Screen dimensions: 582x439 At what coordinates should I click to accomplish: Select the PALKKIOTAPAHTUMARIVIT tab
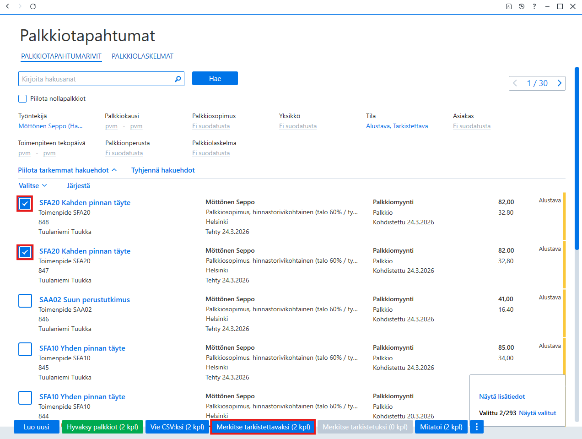tap(61, 56)
